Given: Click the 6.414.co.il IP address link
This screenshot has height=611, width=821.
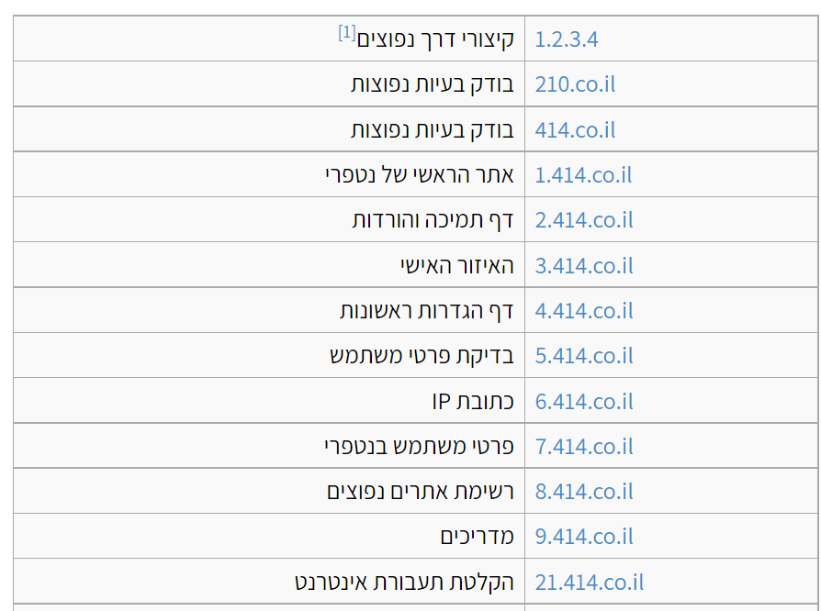Looking at the screenshot, I should tap(583, 402).
